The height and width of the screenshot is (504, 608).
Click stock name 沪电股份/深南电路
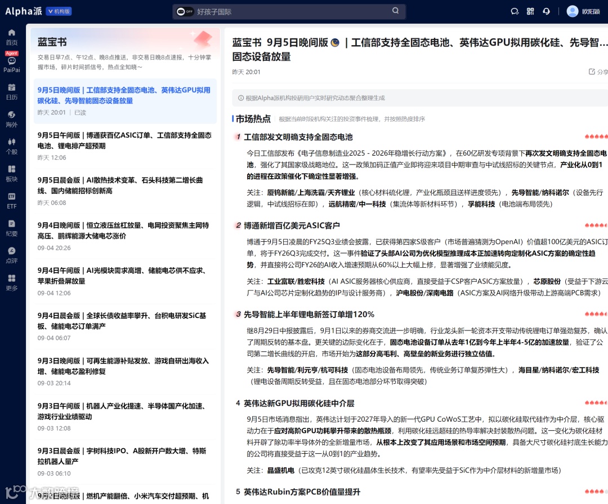(x=424, y=293)
